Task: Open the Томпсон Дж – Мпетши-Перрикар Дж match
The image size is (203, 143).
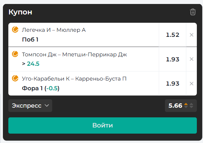Action: (x=74, y=55)
